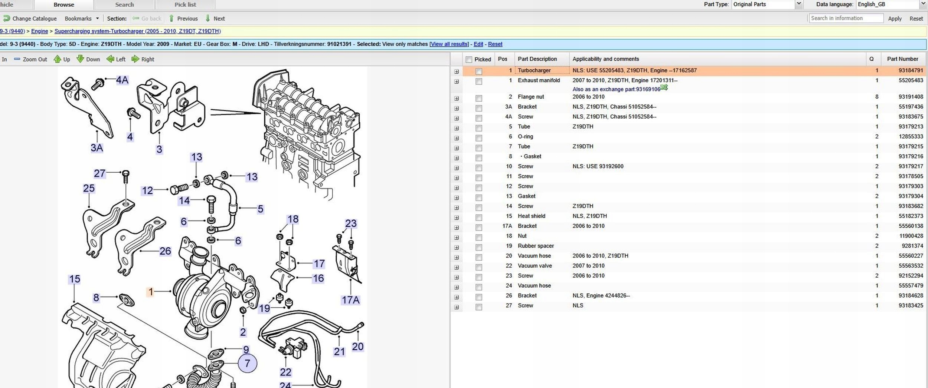Expand the Exhaust manifold row details
Viewport: 928px width, 388px height.
(457, 82)
